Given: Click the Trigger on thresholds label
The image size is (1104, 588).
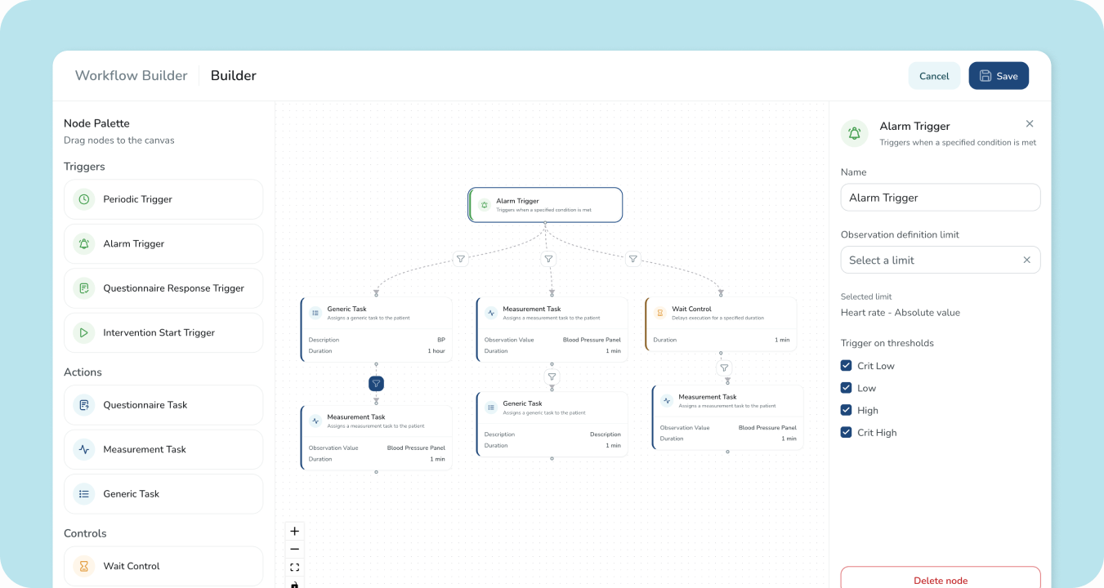Looking at the screenshot, I should click(887, 343).
